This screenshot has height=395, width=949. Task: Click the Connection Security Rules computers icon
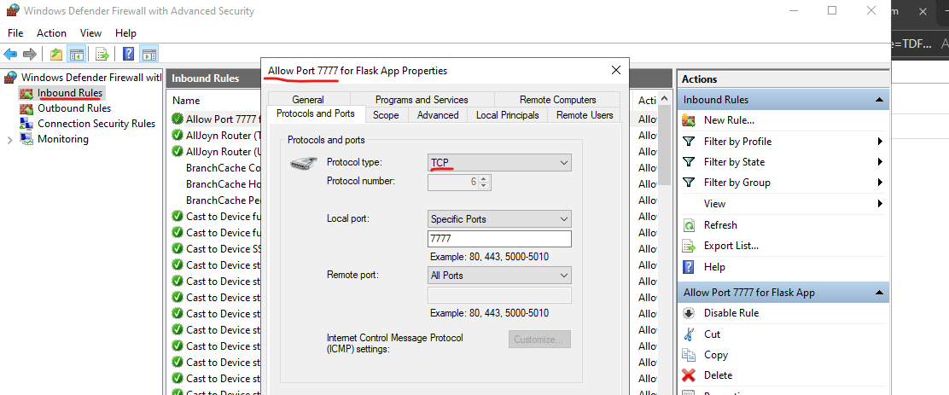[x=26, y=124]
